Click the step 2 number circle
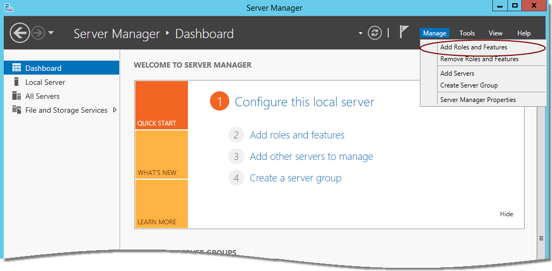The image size is (552, 271). [236, 135]
